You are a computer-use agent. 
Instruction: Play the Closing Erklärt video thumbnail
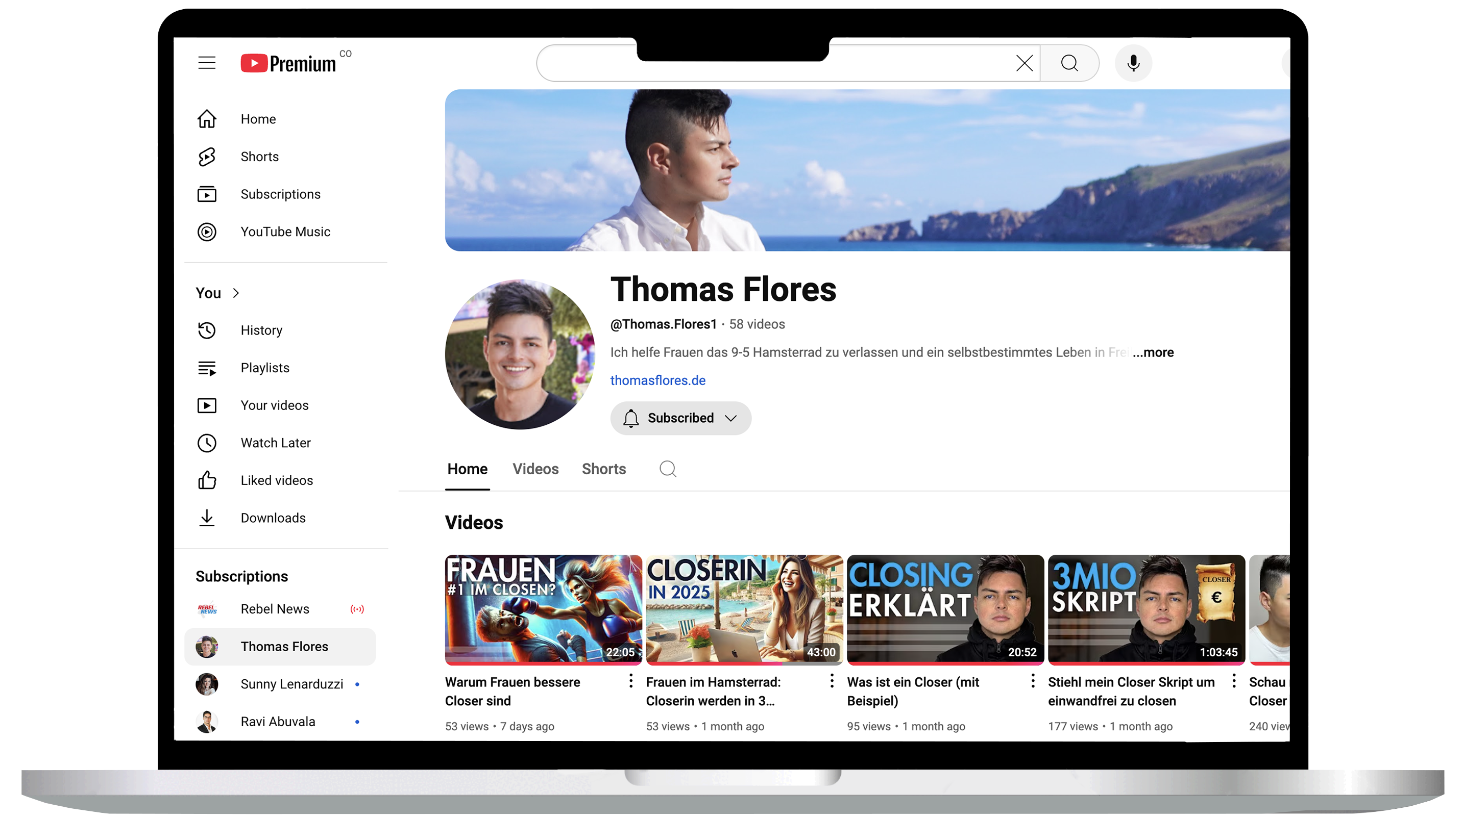tap(945, 608)
